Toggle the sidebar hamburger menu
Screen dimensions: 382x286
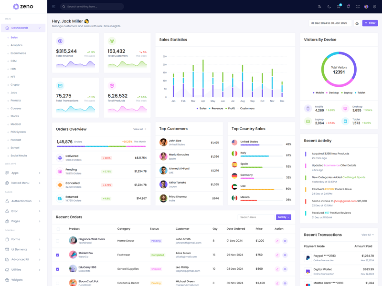tap(53, 7)
